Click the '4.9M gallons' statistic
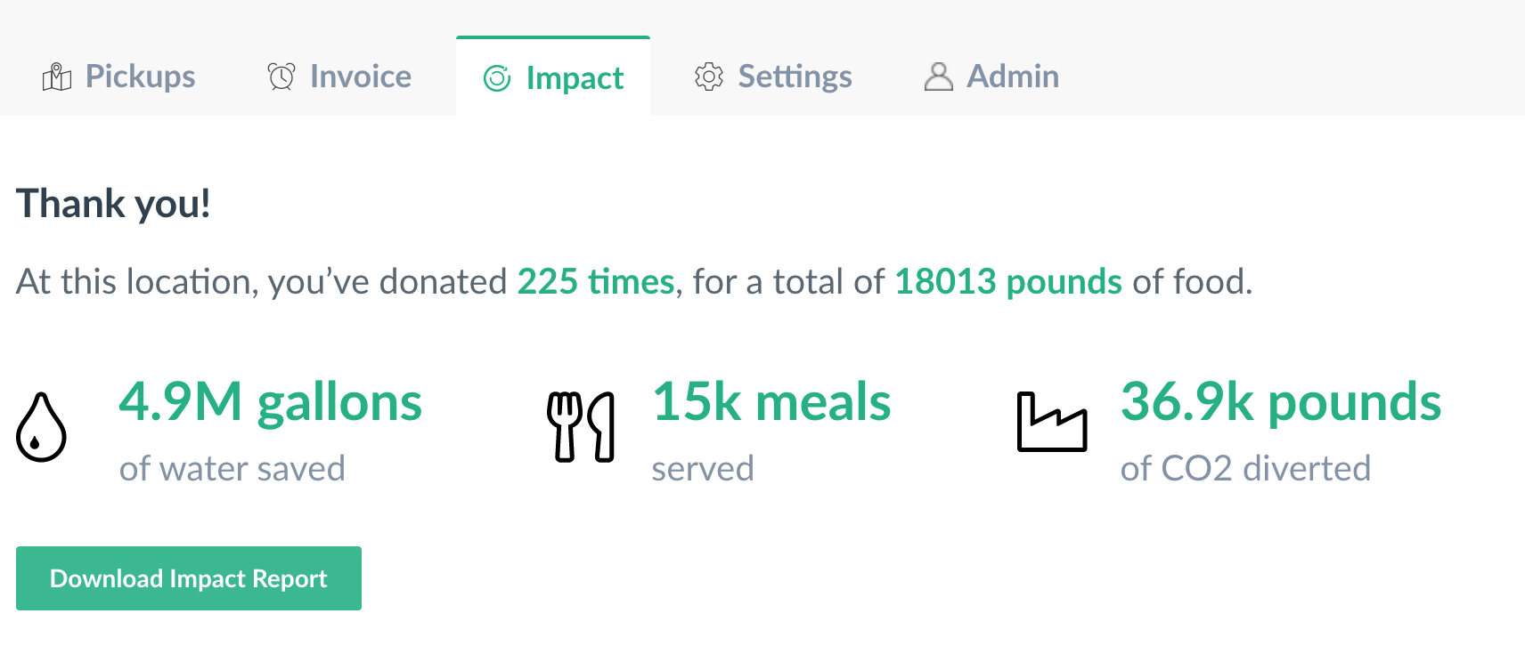1525x662 pixels. tap(270, 402)
